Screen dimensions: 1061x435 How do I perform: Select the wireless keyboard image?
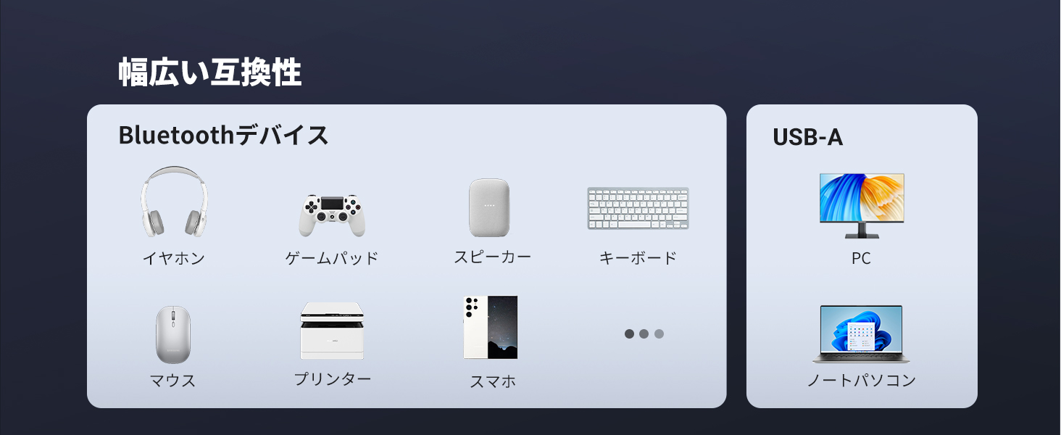pyautogui.click(x=638, y=209)
